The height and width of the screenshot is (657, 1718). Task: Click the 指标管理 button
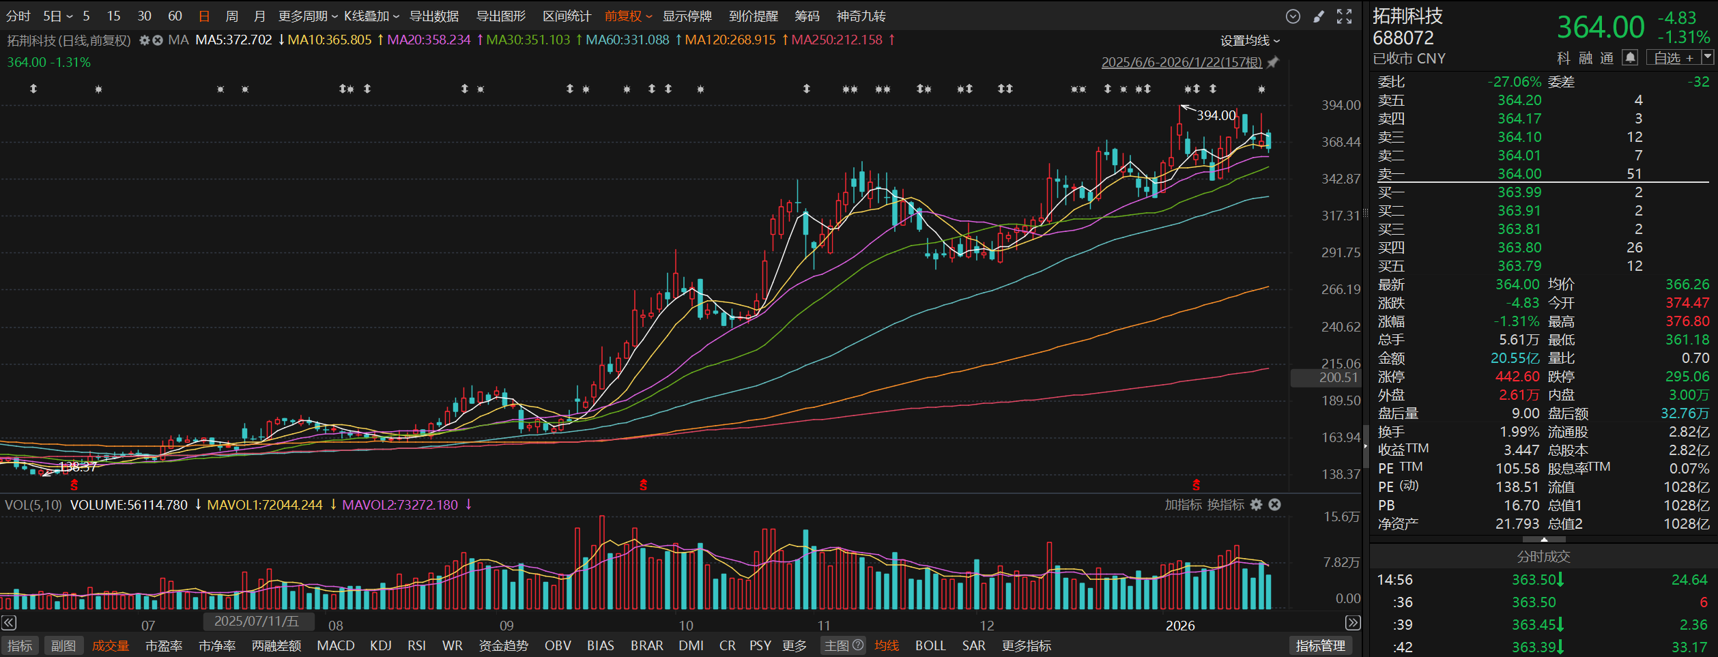coord(1320,645)
